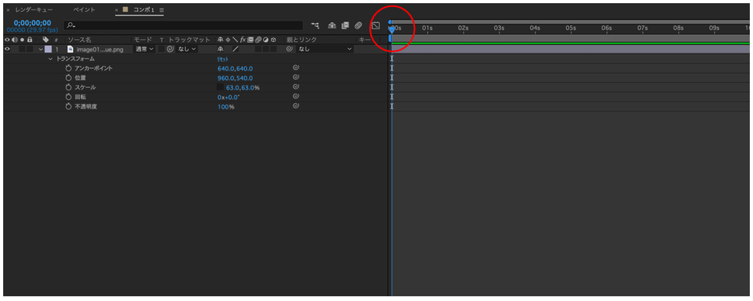Close the レンダーキュー tab
Image resolution: width=753 pixels, height=301 pixels.
8,10
